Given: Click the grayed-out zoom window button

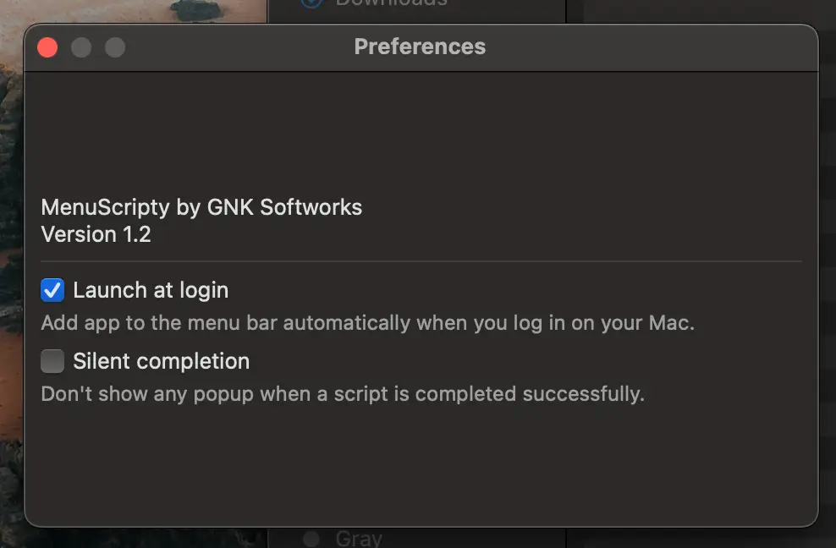Looking at the screenshot, I should coord(114,47).
